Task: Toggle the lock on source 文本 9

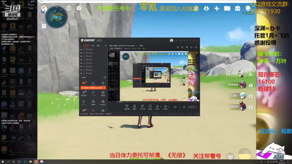Action: [84, 50]
